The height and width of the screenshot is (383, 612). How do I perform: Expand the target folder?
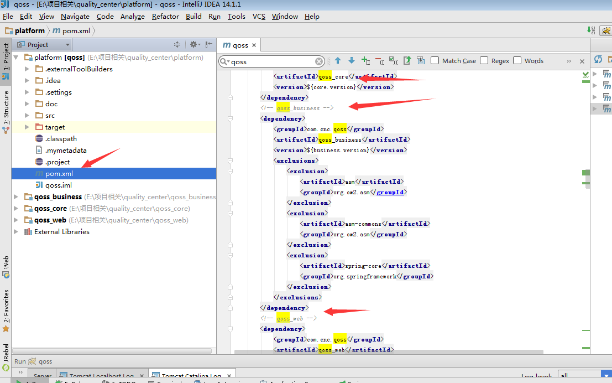click(27, 127)
